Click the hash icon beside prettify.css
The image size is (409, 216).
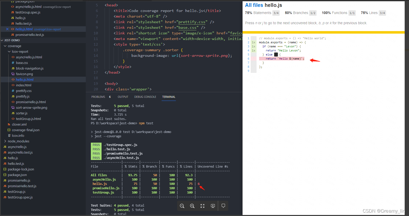pos(13,91)
